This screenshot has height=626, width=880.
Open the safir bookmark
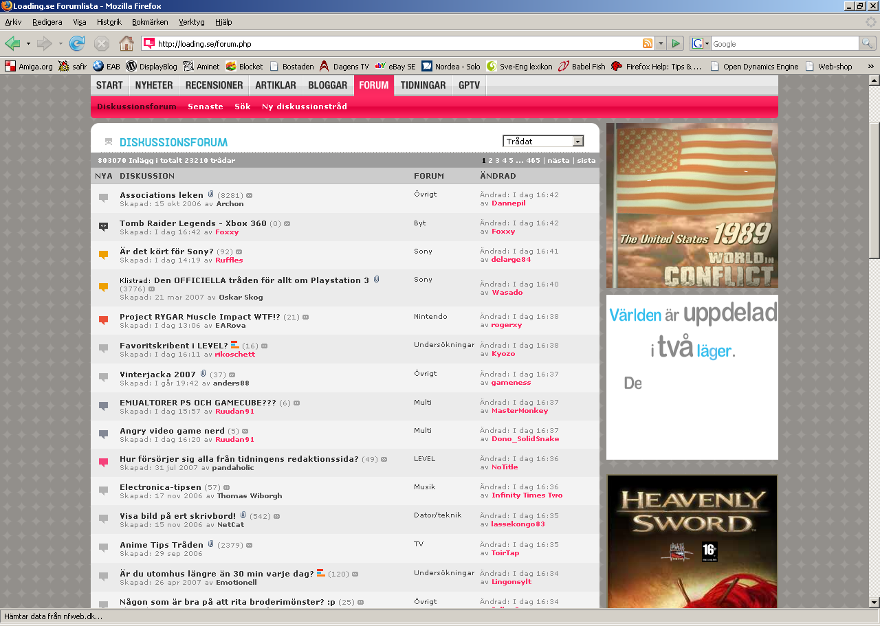click(72, 67)
